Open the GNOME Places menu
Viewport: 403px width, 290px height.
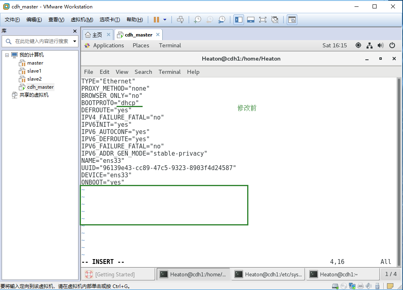coord(141,46)
